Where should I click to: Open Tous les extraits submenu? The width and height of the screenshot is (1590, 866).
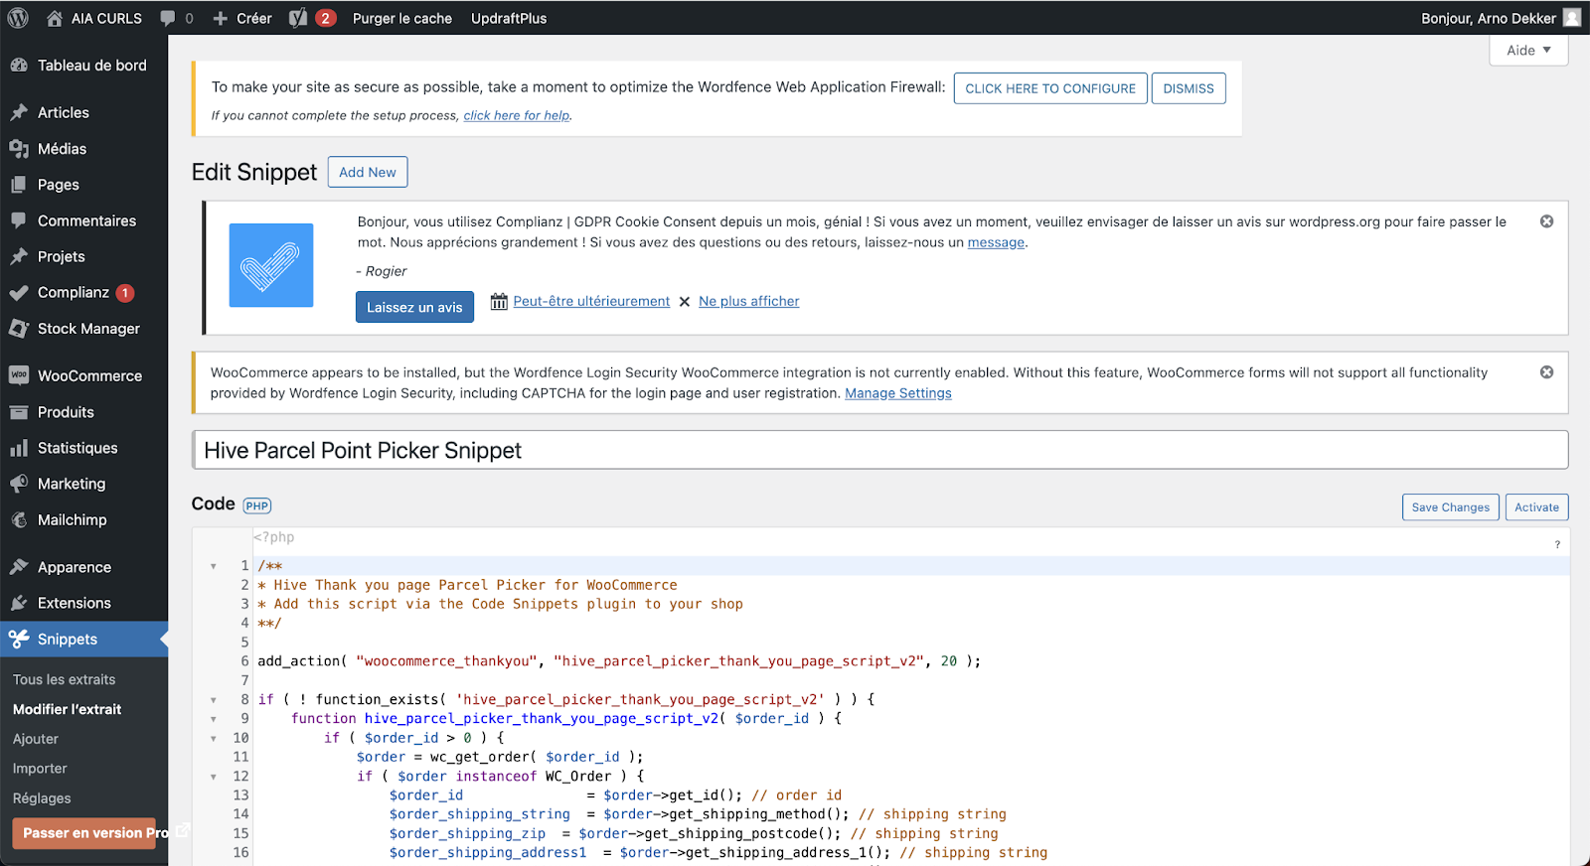(x=65, y=679)
